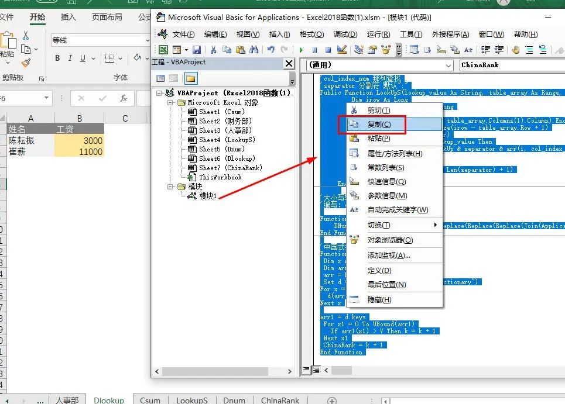
Task: Click the Run Sub play icon
Action: tap(302, 50)
